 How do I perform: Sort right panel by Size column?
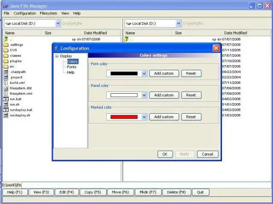click(x=196, y=33)
